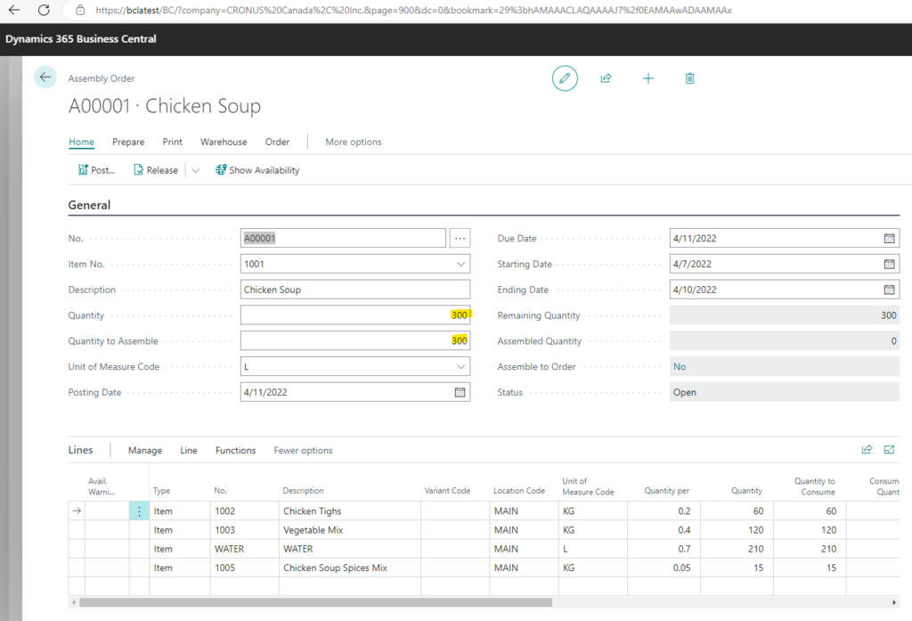The width and height of the screenshot is (912, 621).
Task: Open the Release actions chevron dropdown
Action: pyautogui.click(x=196, y=170)
